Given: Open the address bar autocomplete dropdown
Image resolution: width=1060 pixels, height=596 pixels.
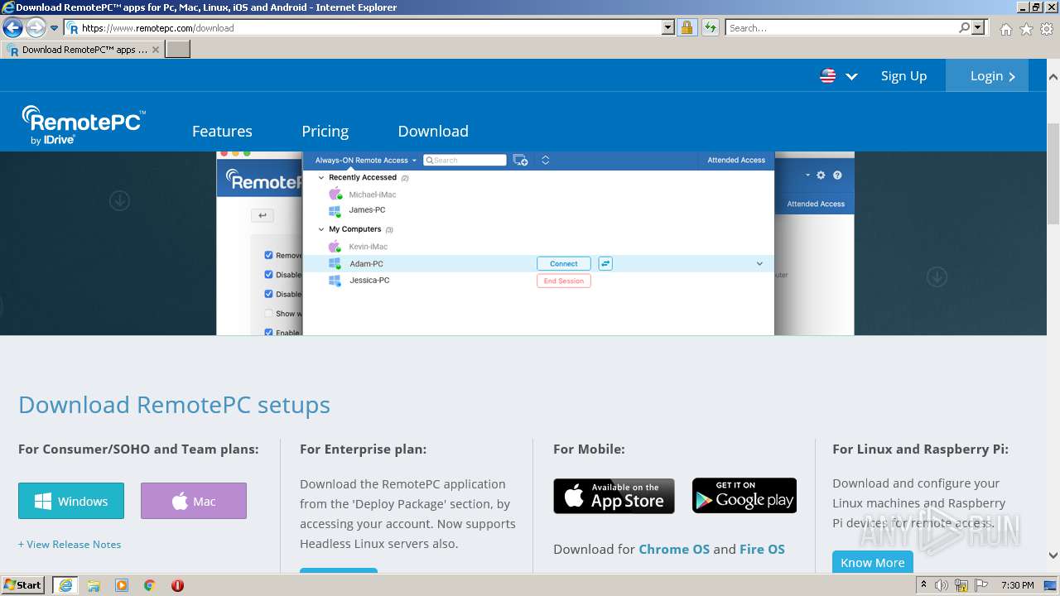Looking at the screenshot, I should [x=668, y=28].
